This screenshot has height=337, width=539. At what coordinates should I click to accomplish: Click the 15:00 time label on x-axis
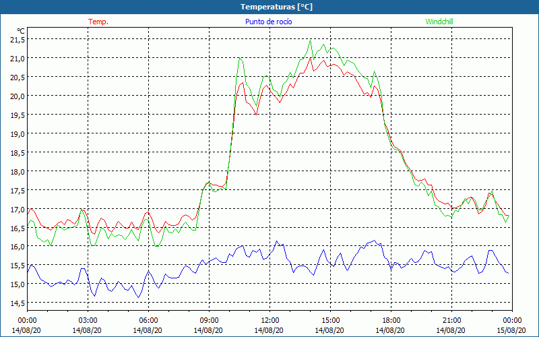tap(330, 321)
